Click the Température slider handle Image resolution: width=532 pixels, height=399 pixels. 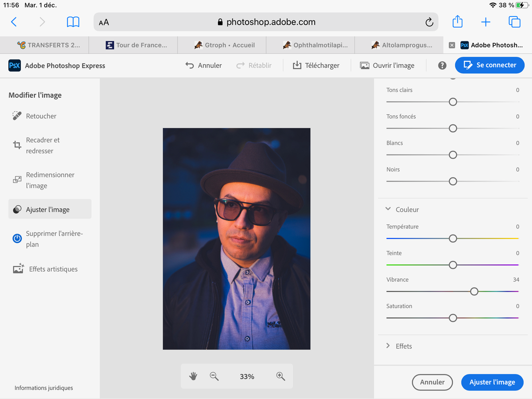(453, 238)
